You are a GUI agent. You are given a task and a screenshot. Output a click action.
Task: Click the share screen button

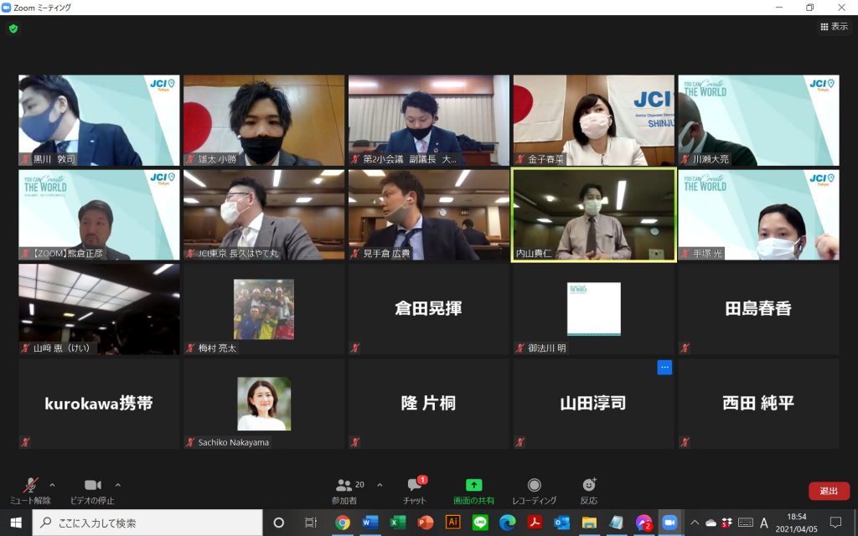tap(473, 490)
